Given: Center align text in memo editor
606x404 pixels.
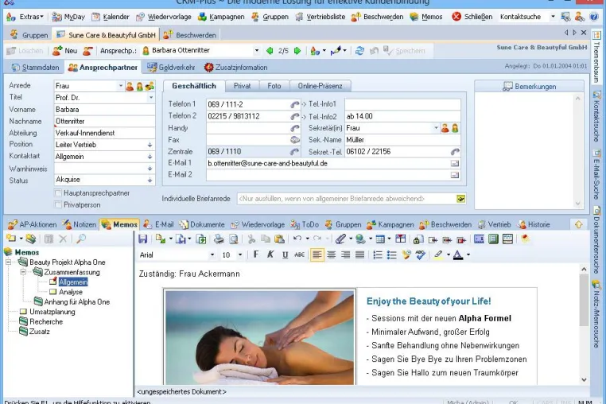Looking at the screenshot, I should point(331,254).
